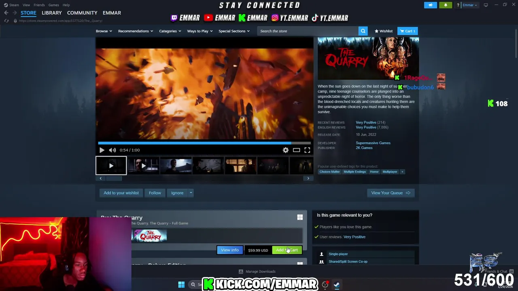This screenshot has width=518, height=291.
Task: Play the trailer video
Action: point(102,150)
